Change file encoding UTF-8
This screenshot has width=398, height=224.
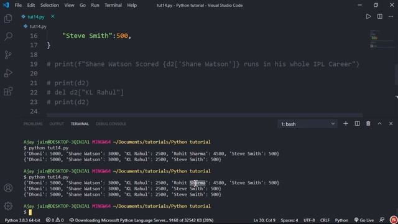[309, 220]
